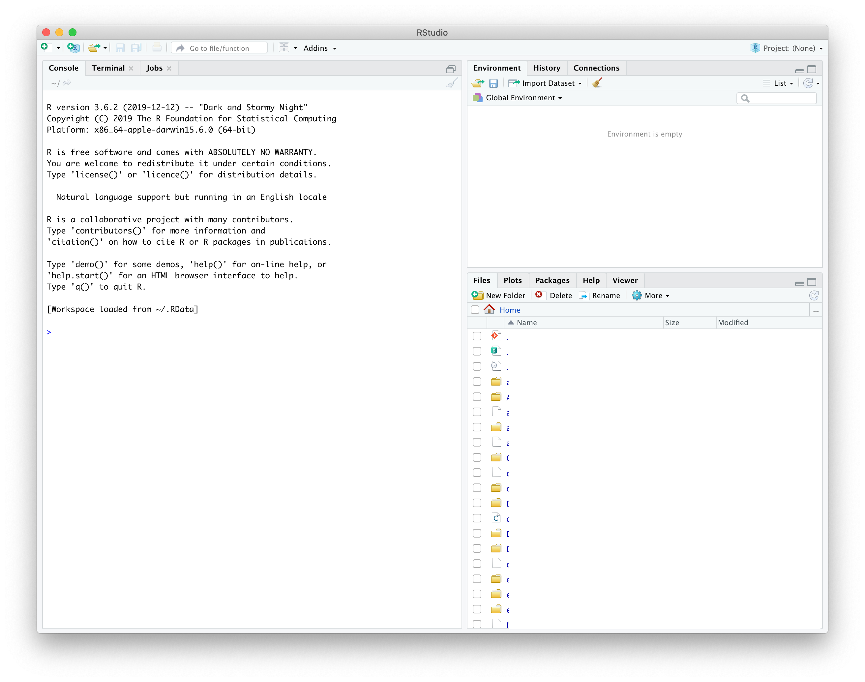Switch to the History tab
The width and height of the screenshot is (865, 682).
547,68
